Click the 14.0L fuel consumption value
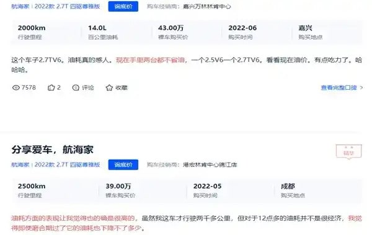 (97, 28)
